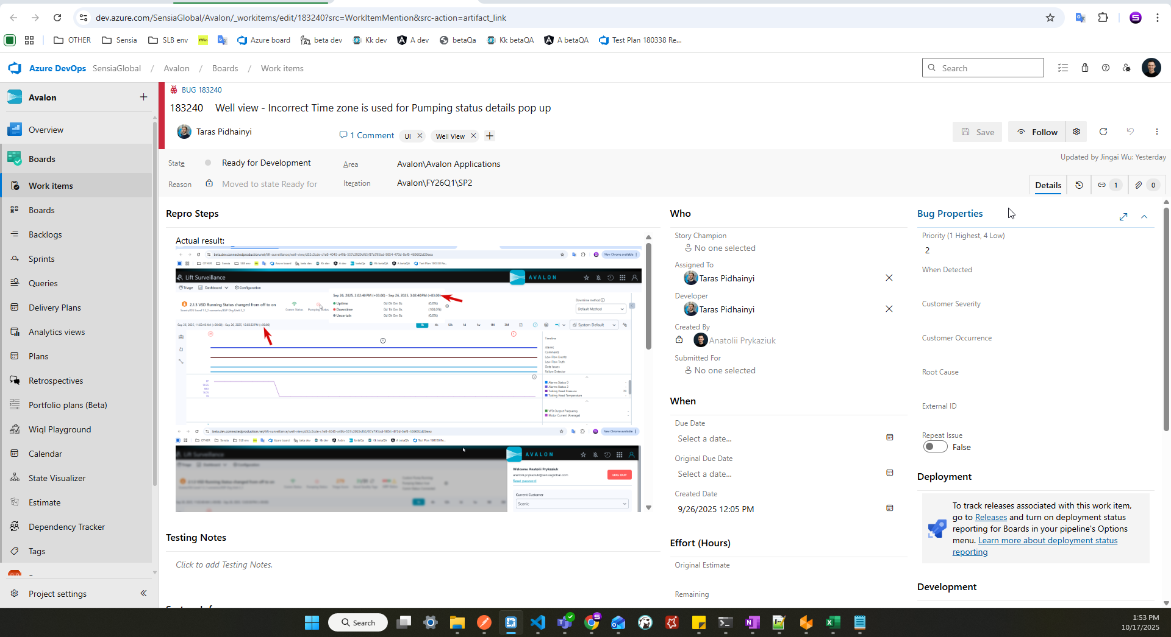Click the Azure DevOps logo
The image size is (1171, 637).
(x=15, y=68)
